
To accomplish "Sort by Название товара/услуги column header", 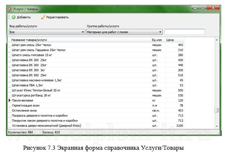I will pyautogui.click(x=81, y=40).
